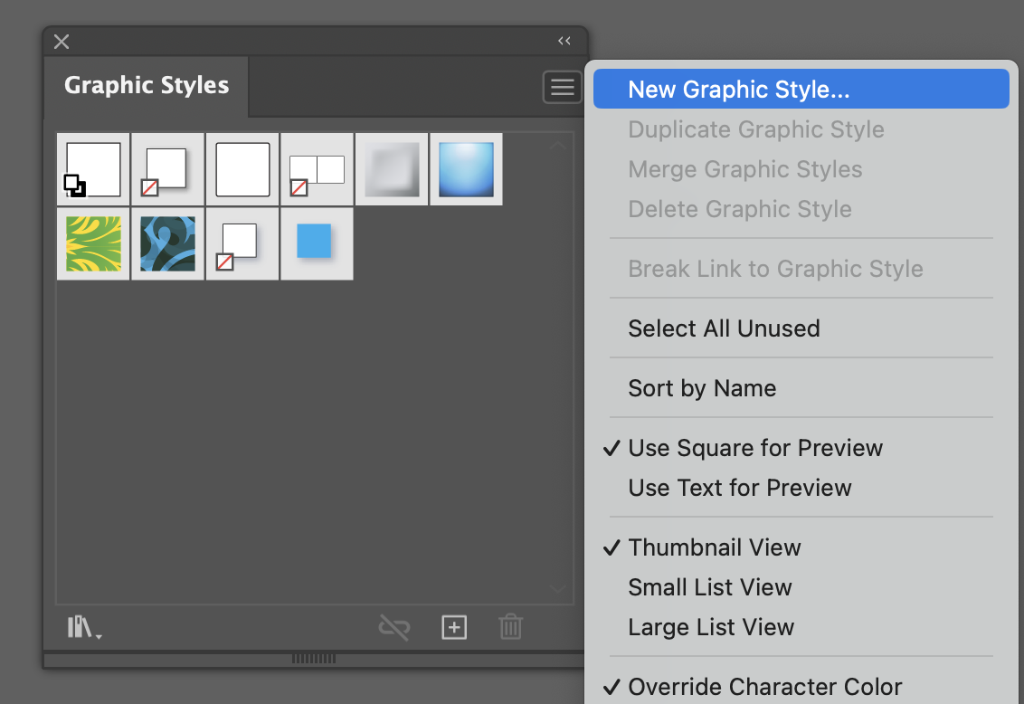Select the teal swirl pattern style
Image resolution: width=1024 pixels, height=704 pixels.
[x=167, y=243]
